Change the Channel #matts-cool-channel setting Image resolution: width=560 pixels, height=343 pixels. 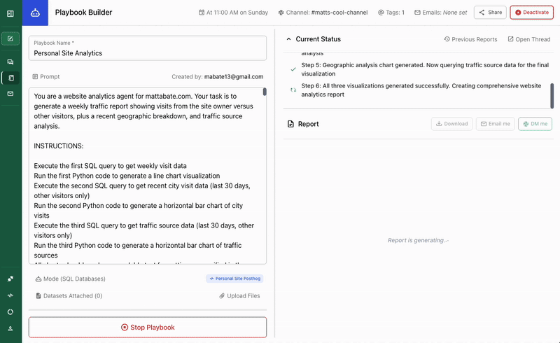(323, 13)
